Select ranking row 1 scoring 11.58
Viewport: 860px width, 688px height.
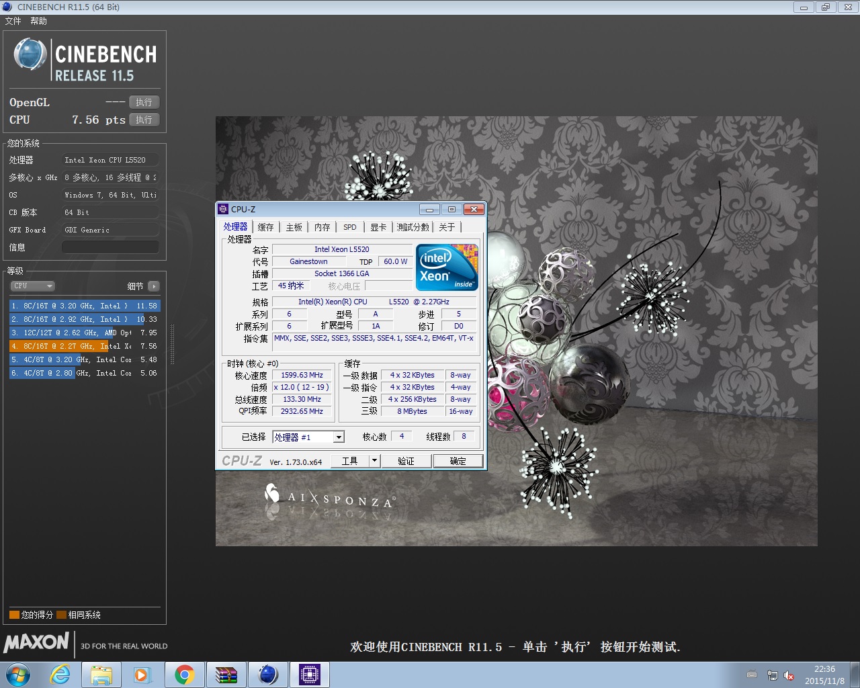[x=85, y=306]
